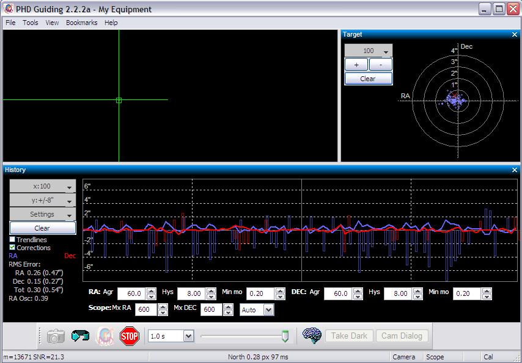
Task: Open the Bookmarks menu
Action: click(81, 23)
